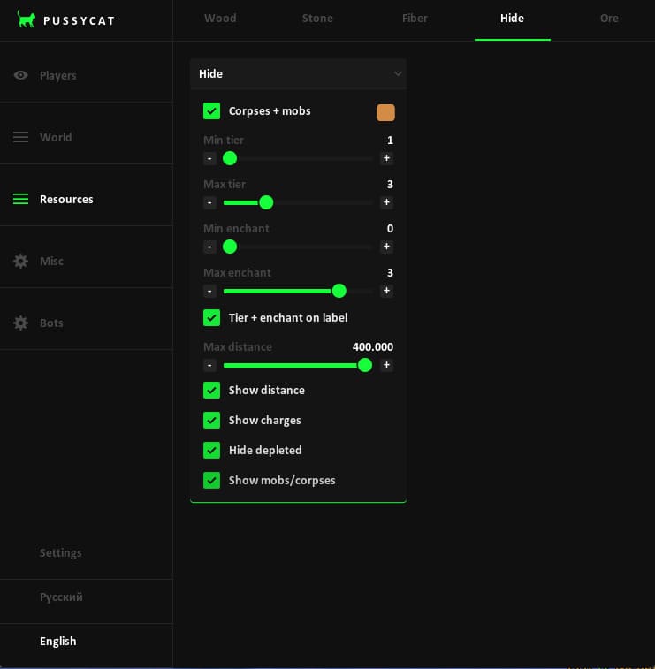Image resolution: width=655 pixels, height=669 pixels.
Task: Open Settings in the sidebar
Action: [61, 553]
